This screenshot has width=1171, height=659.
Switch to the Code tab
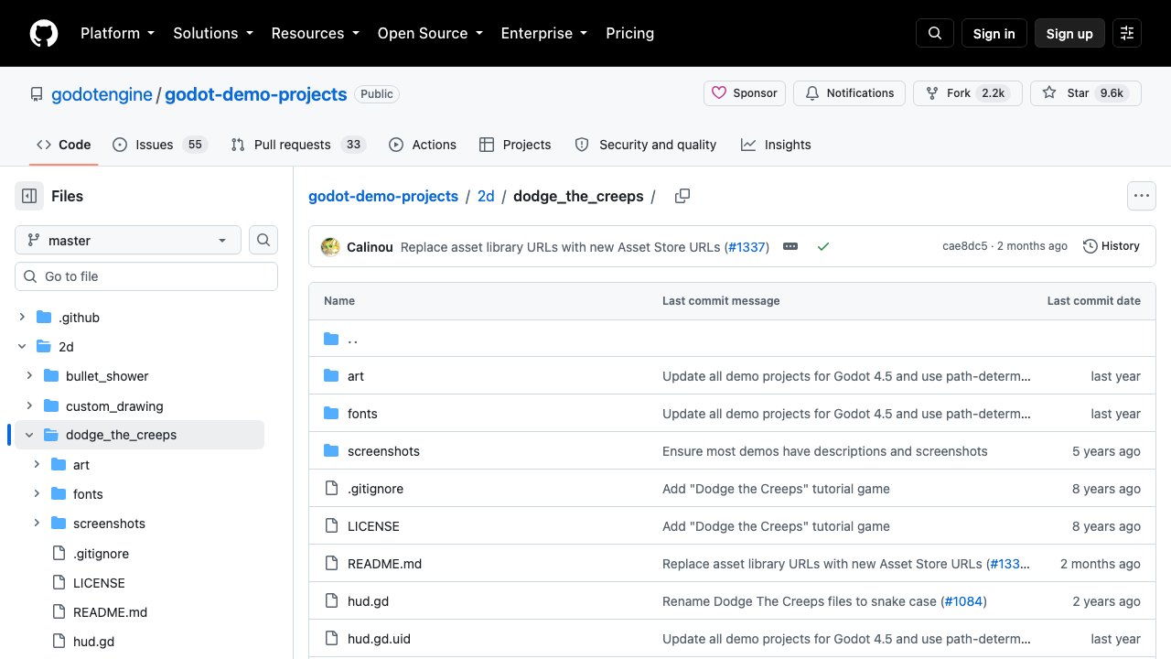pyautogui.click(x=64, y=145)
